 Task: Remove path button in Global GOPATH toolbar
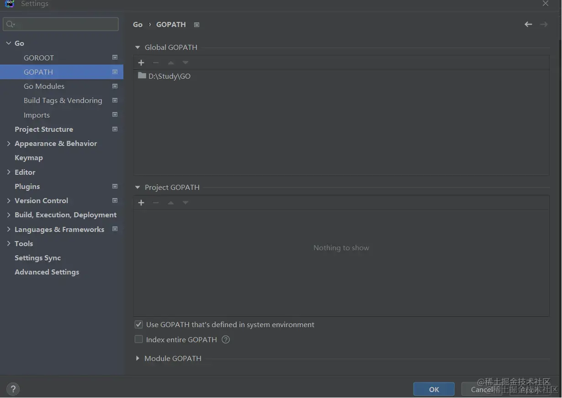click(156, 63)
